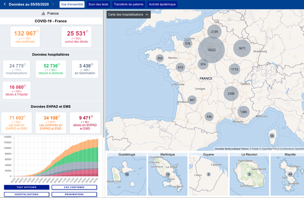This screenshot has height=198, width=304.
Task: Click the 359 bubble in Brittany
Action: tap(160, 58)
